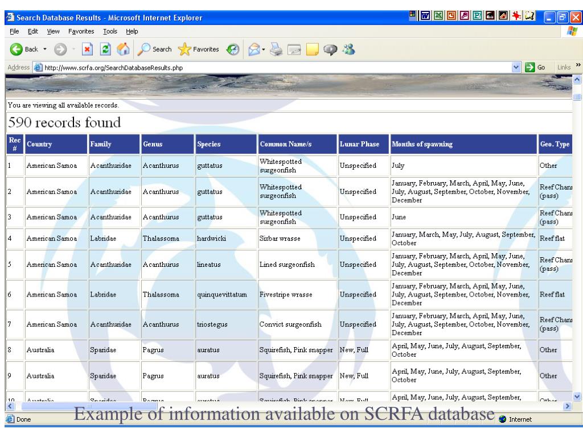
Task: Click the Mail envelope icon
Action: pos(254,49)
